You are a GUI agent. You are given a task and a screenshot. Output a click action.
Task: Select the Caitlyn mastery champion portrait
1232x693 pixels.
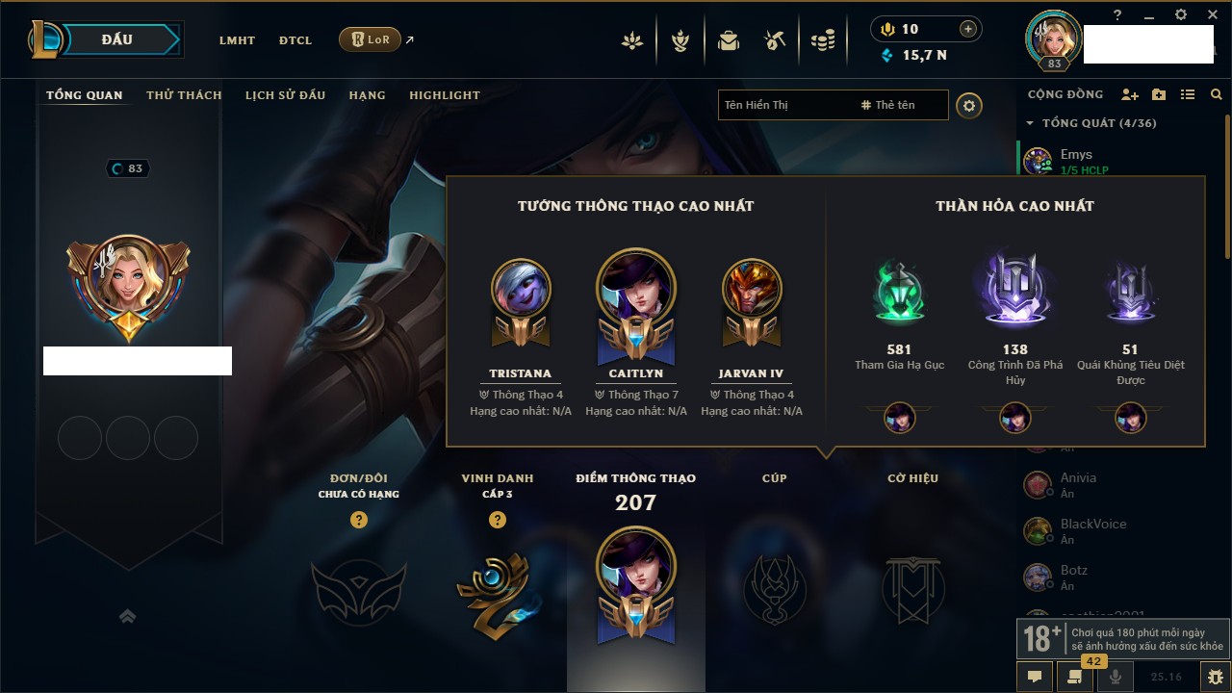pos(636,288)
